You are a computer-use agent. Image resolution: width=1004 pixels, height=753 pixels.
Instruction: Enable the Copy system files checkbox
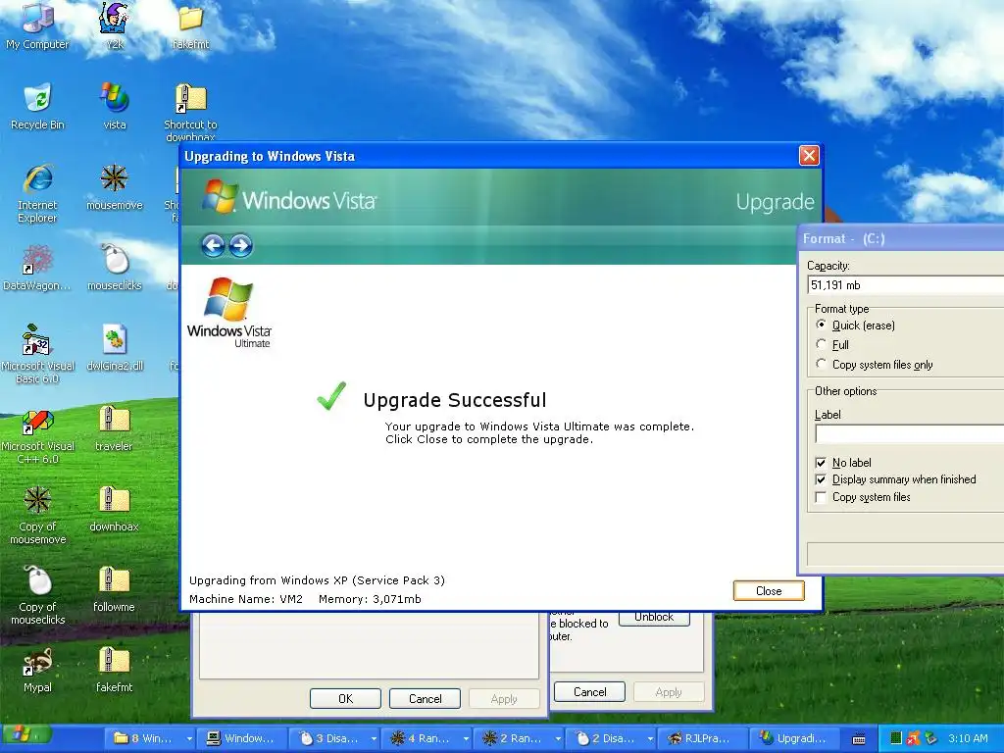pos(821,497)
